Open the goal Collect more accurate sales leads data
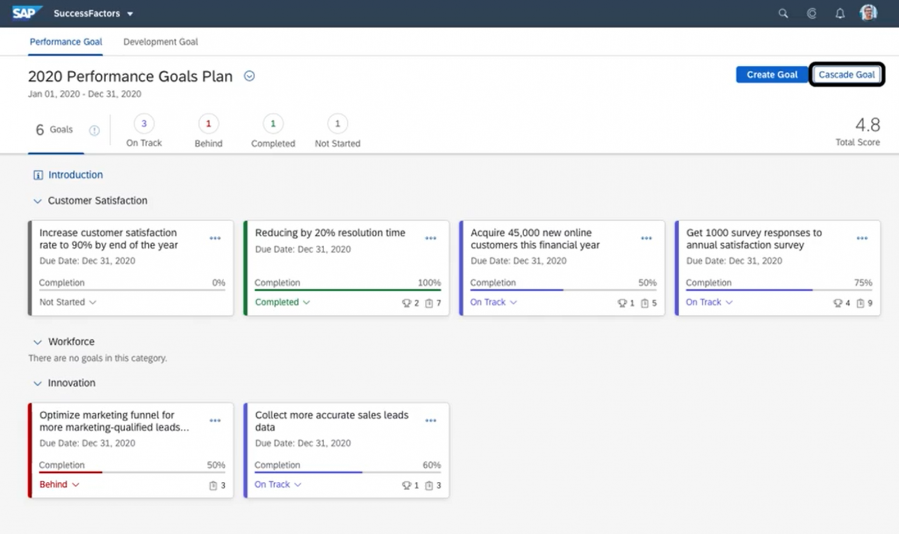The height and width of the screenshot is (534, 899). [332, 421]
